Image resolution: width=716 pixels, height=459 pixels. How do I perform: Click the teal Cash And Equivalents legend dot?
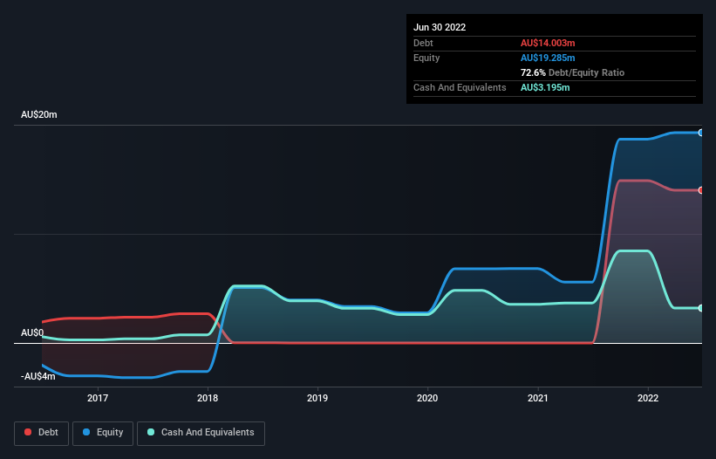click(151, 432)
